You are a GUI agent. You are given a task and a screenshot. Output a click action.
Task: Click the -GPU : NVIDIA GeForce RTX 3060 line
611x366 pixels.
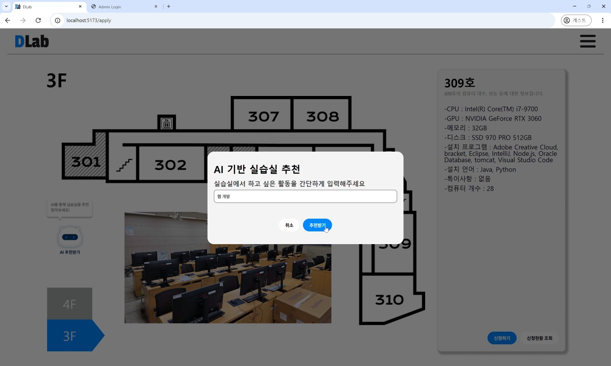tap(493, 118)
